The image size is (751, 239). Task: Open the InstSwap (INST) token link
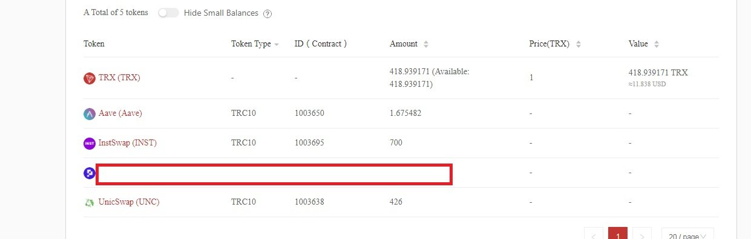click(x=127, y=143)
